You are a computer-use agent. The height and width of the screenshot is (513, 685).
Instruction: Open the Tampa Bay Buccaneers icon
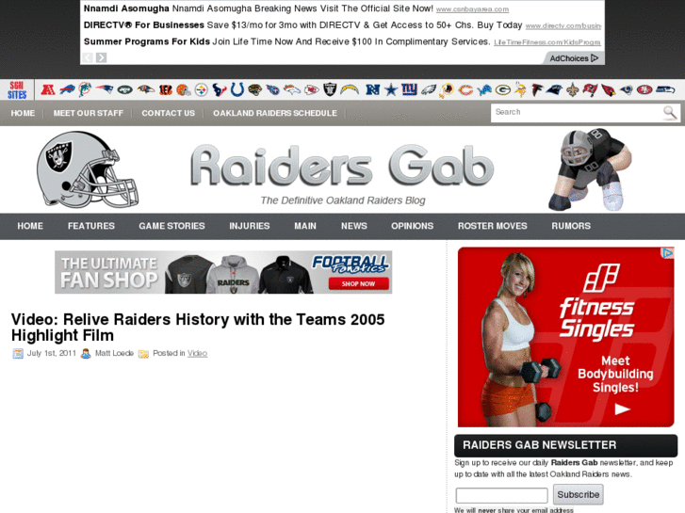[590, 90]
